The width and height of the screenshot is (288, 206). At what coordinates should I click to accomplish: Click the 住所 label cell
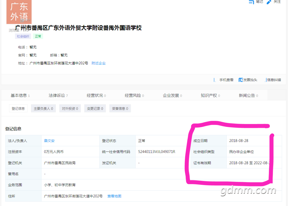click(24, 196)
